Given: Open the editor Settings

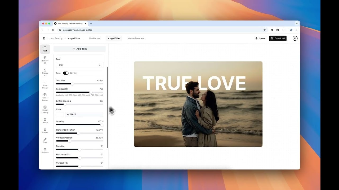Looking at the screenshot, I should [45, 150].
